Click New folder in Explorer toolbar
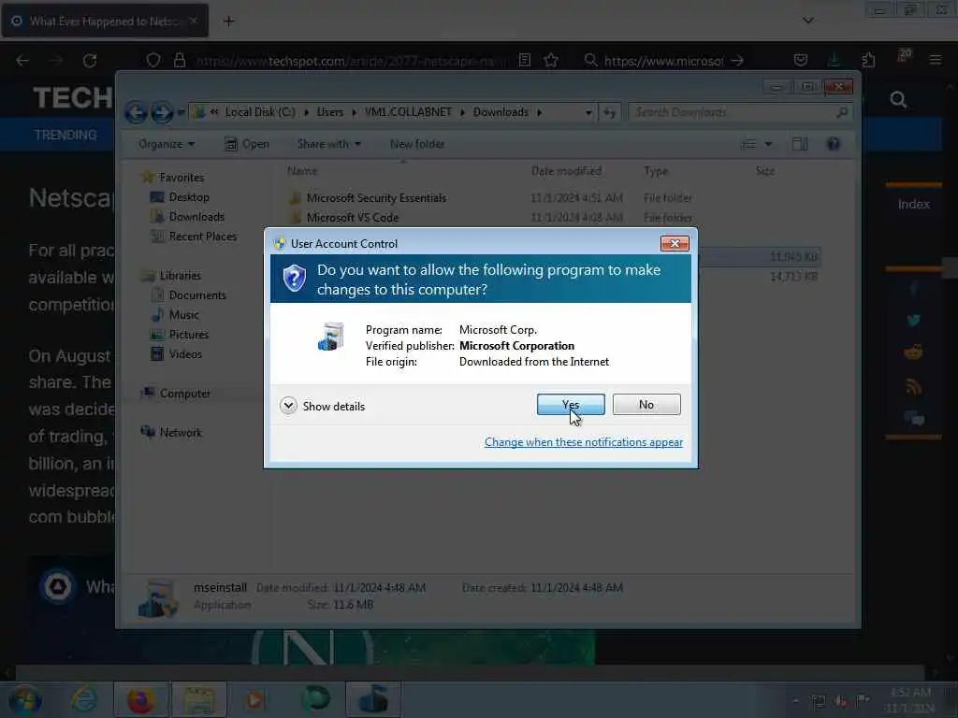Image resolution: width=958 pixels, height=718 pixels. coord(417,144)
